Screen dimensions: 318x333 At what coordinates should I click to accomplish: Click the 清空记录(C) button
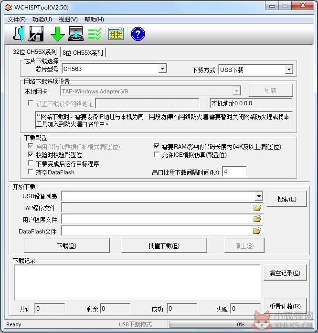285,272
